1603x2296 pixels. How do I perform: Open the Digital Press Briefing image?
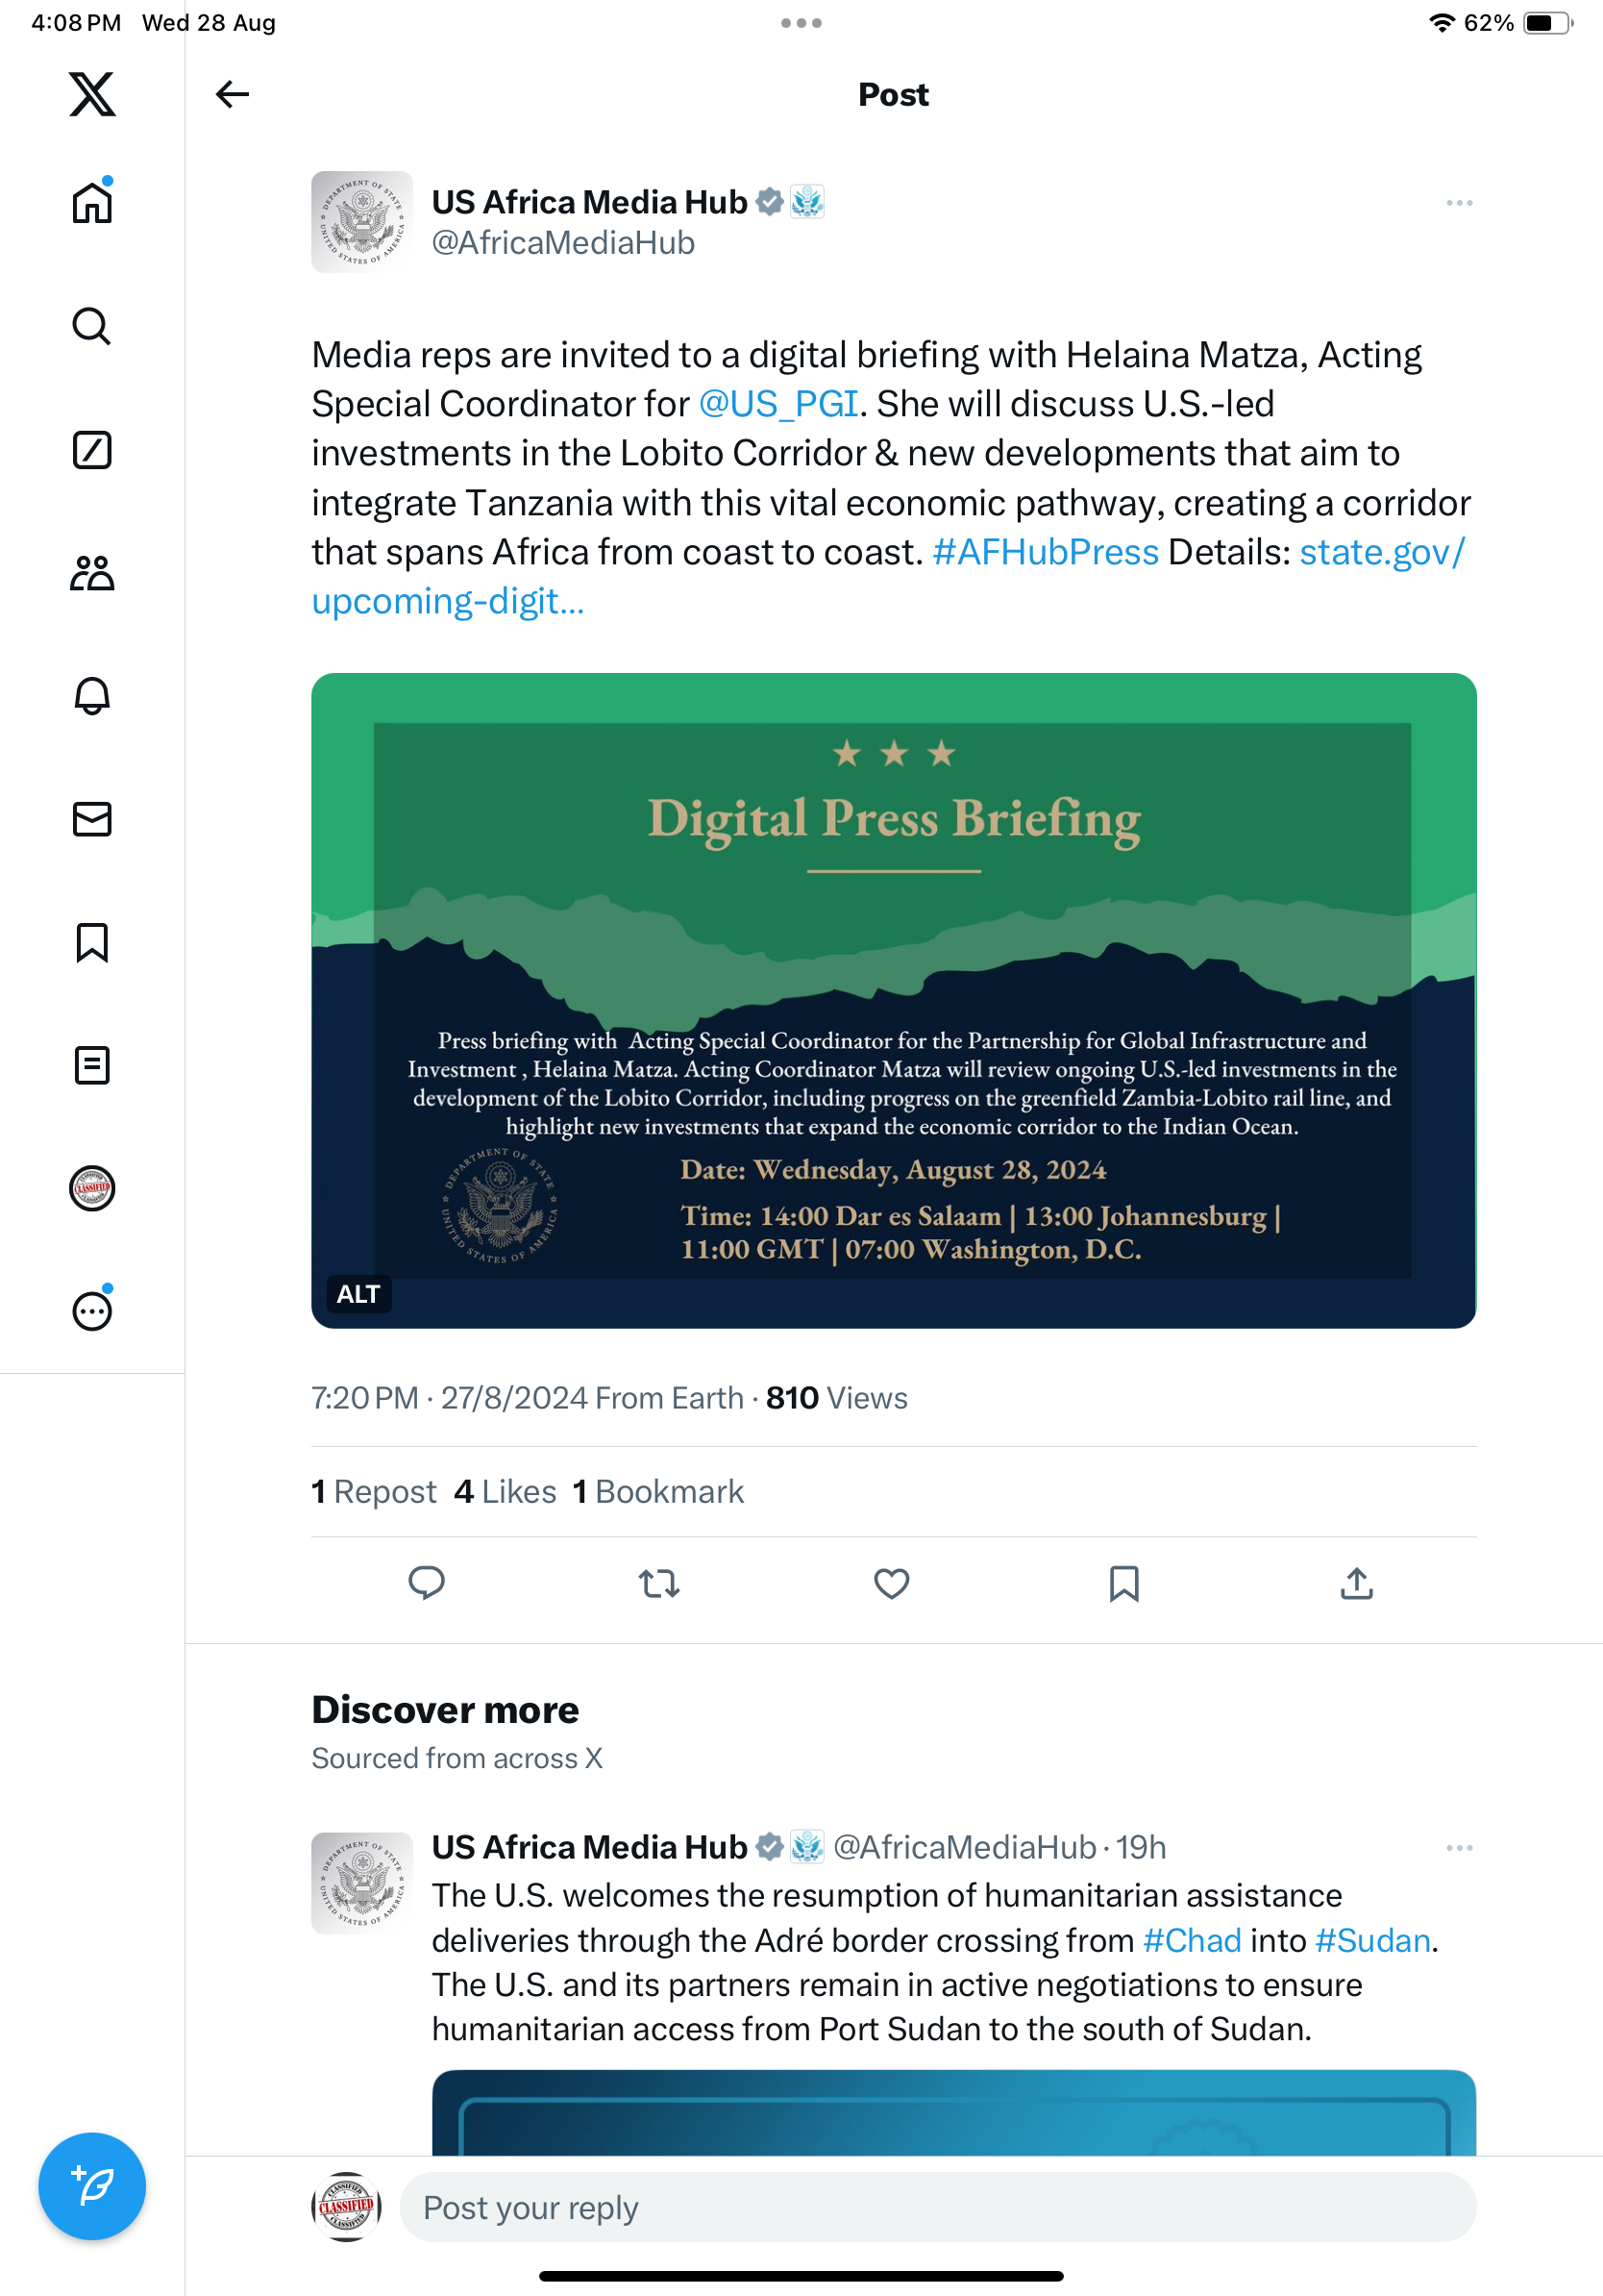click(894, 1000)
